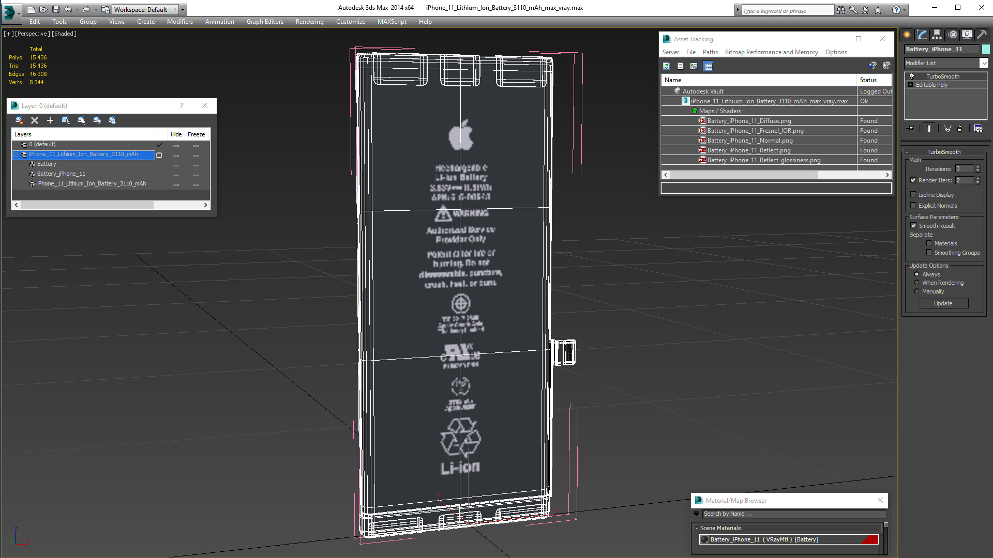Click Select Highlighted Objects icon in Layer dialog
This screenshot has width=993, height=558.
(x=66, y=120)
